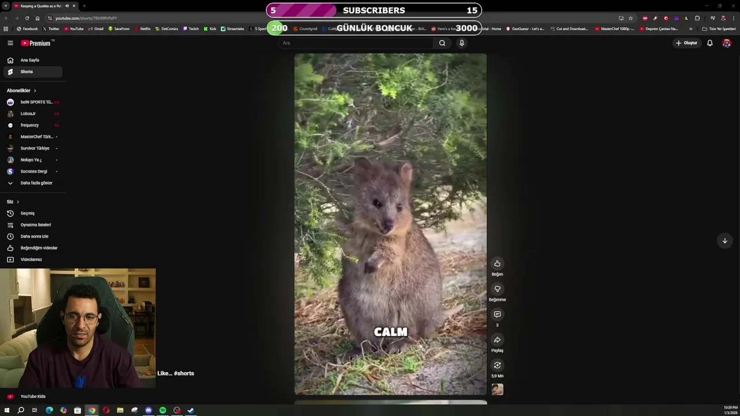
Task: Open Discord from the taskbar
Action: click(149, 410)
